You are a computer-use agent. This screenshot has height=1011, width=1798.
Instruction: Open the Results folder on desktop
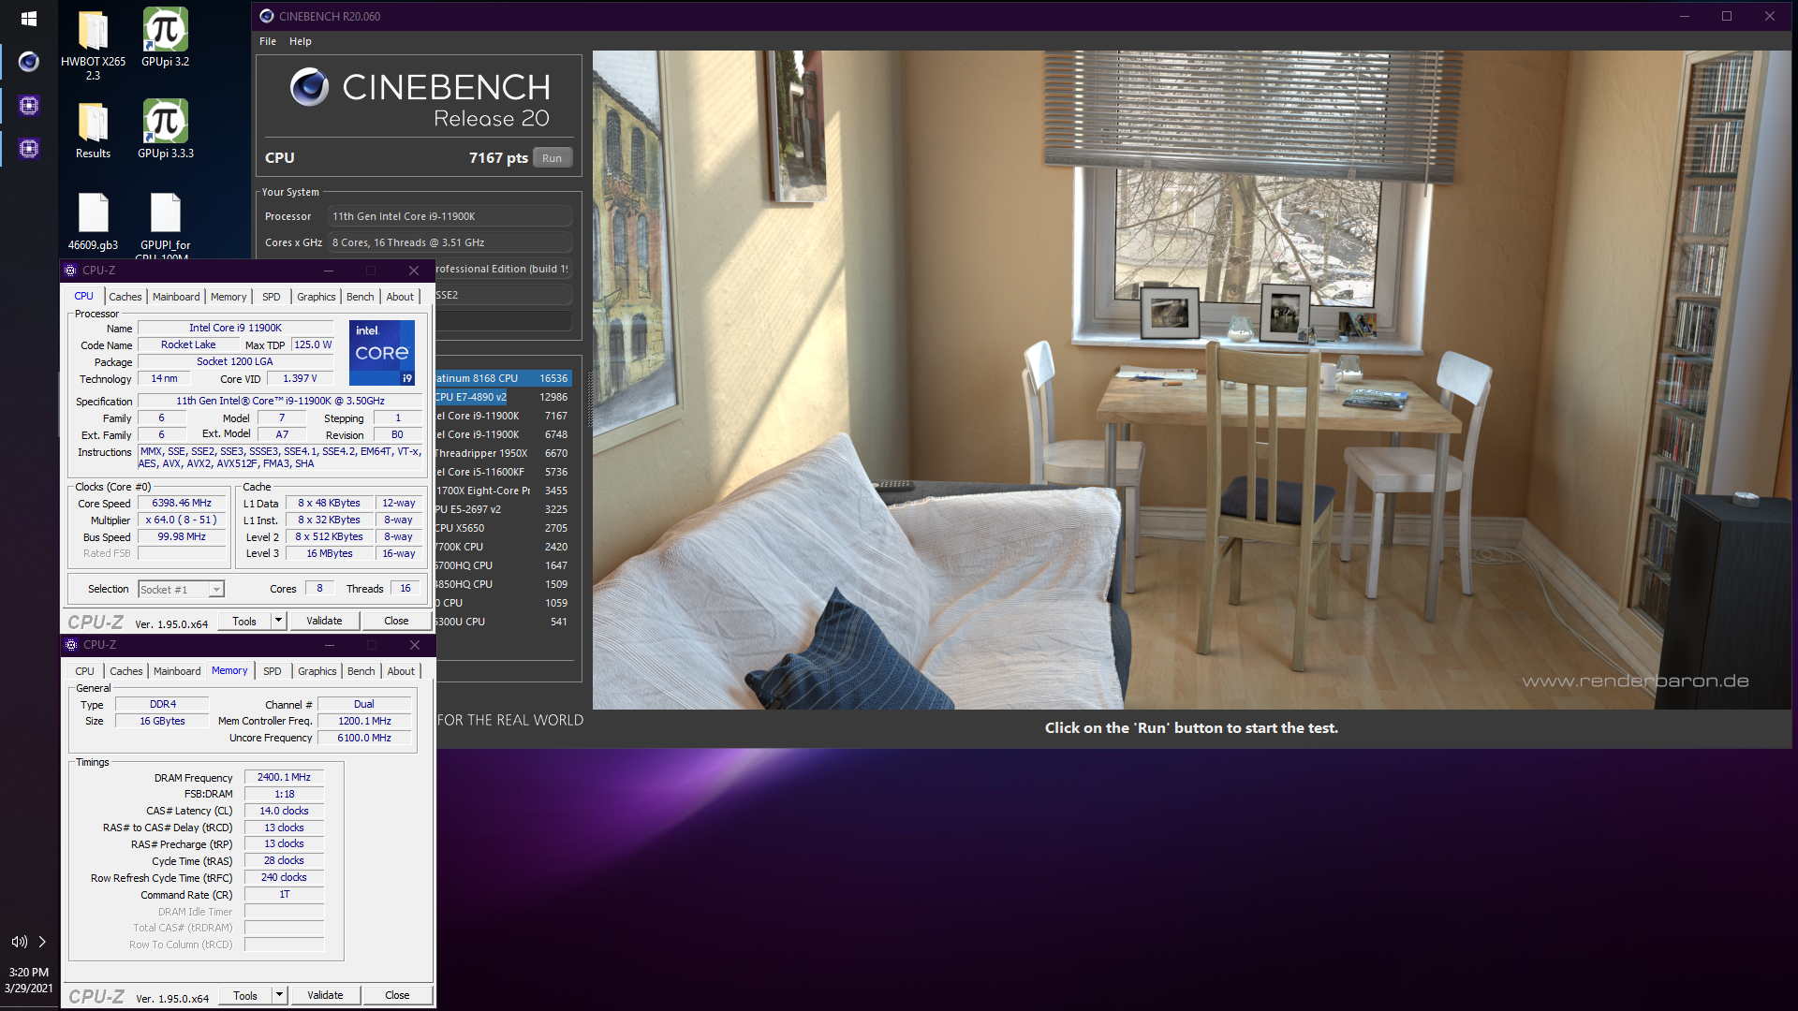tap(93, 129)
